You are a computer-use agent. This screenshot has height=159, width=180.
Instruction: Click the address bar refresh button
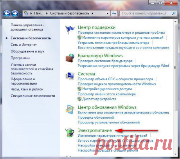[114, 13]
